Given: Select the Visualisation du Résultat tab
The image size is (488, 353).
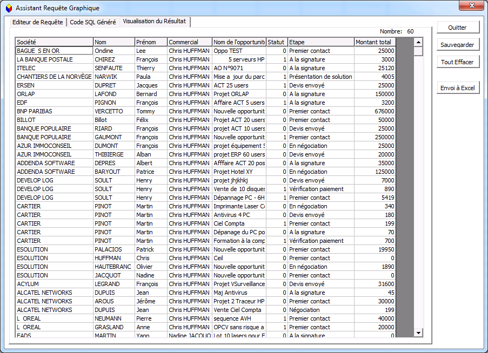Looking at the screenshot, I should (155, 22).
